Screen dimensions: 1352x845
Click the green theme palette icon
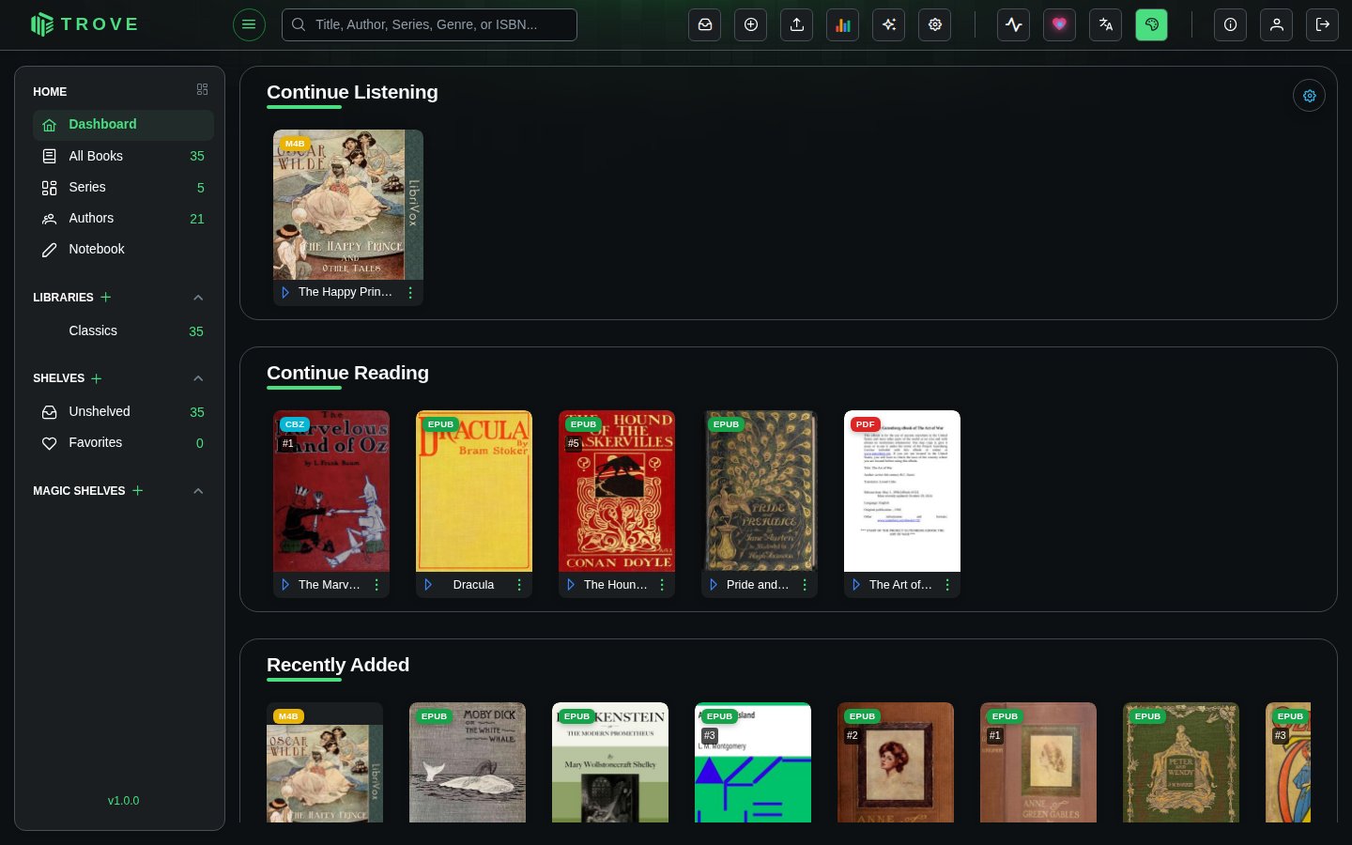click(x=1152, y=24)
